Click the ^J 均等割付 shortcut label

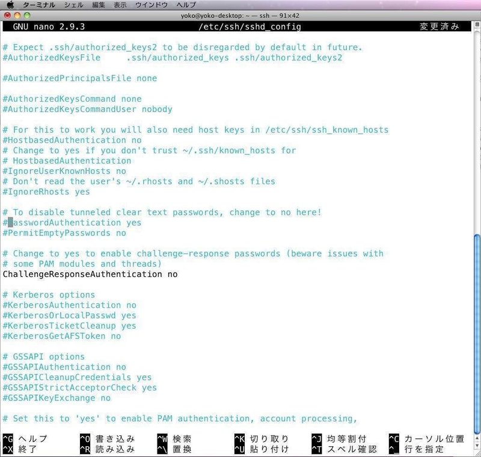(339, 438)
